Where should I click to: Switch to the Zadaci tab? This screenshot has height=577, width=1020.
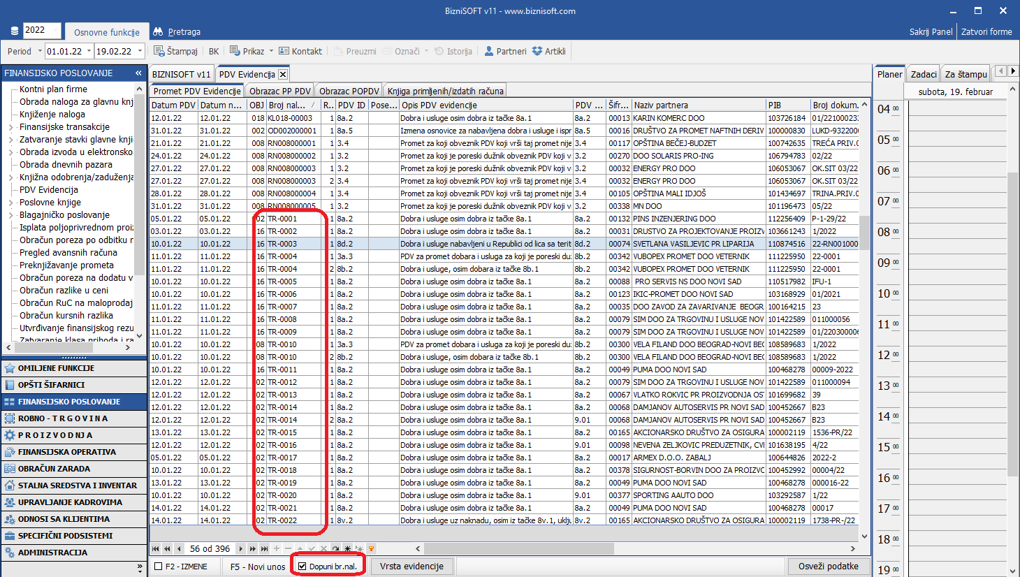[923, 74]
